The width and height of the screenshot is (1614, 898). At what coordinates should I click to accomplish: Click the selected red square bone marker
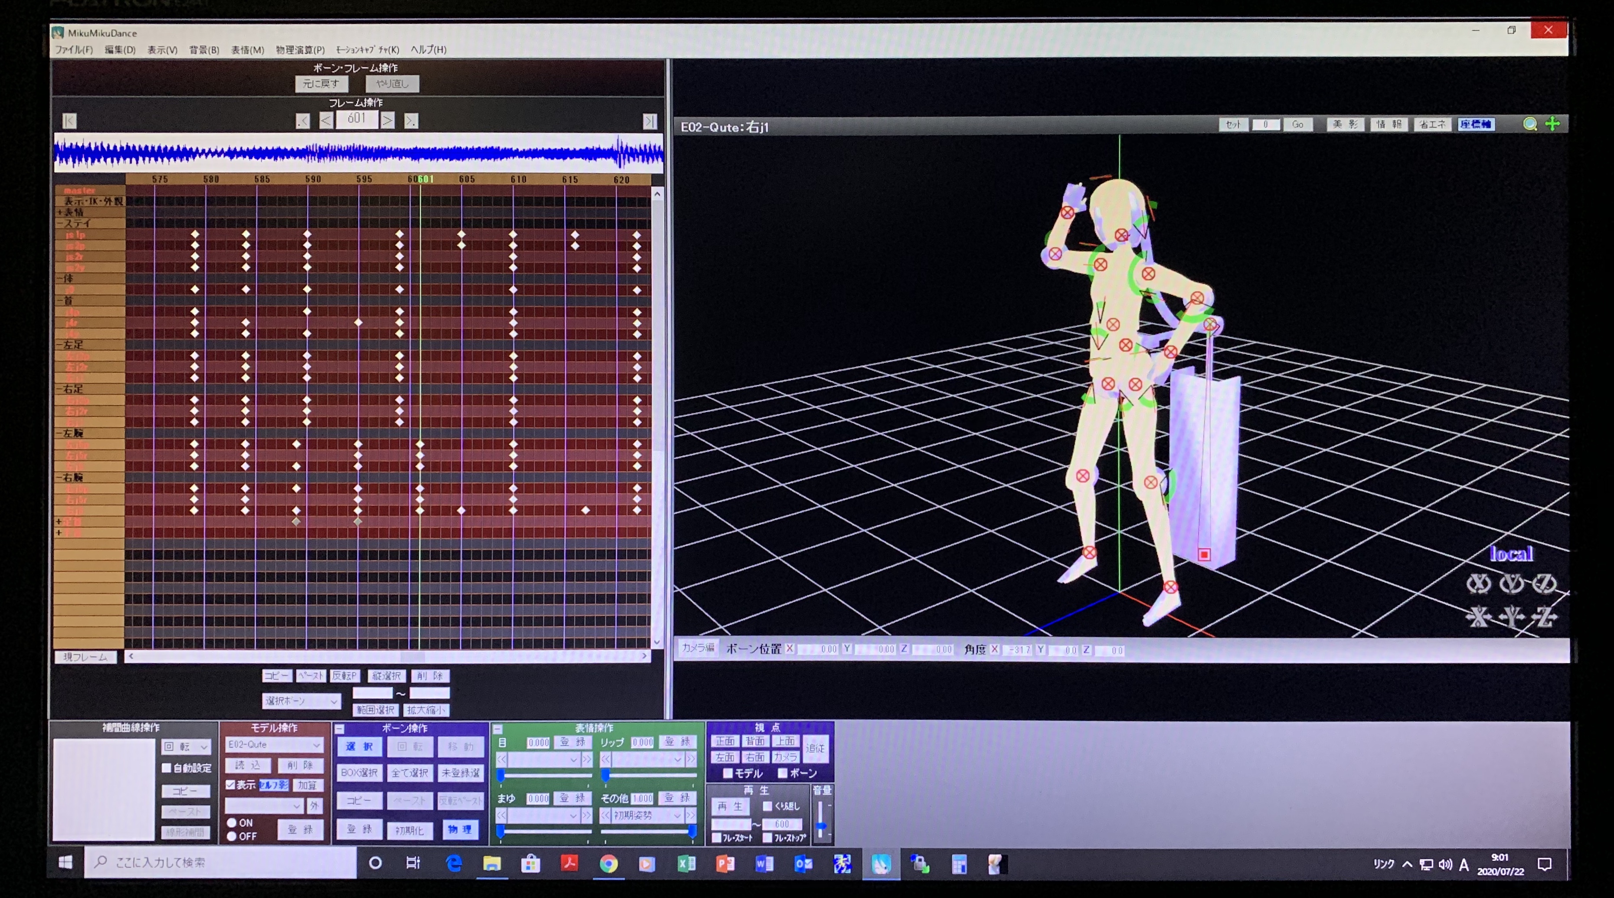[x=1204, y=554]
